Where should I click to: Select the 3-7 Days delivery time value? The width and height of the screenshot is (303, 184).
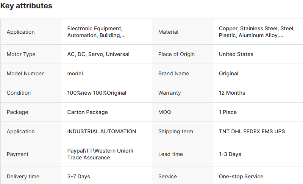(x=78, y=176)
